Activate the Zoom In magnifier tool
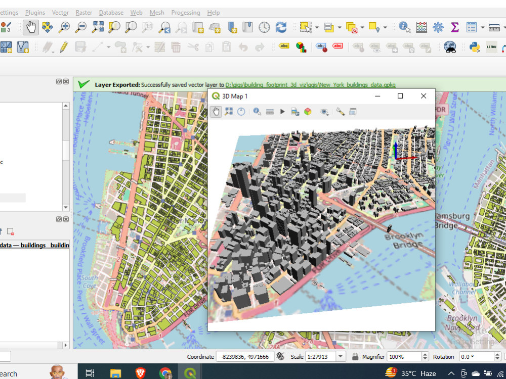Viewport: 506px width, 379px height. [64, 27]
